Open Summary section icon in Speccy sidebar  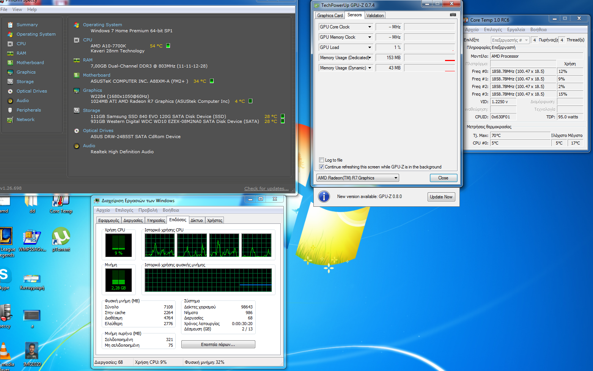(10, 25)
